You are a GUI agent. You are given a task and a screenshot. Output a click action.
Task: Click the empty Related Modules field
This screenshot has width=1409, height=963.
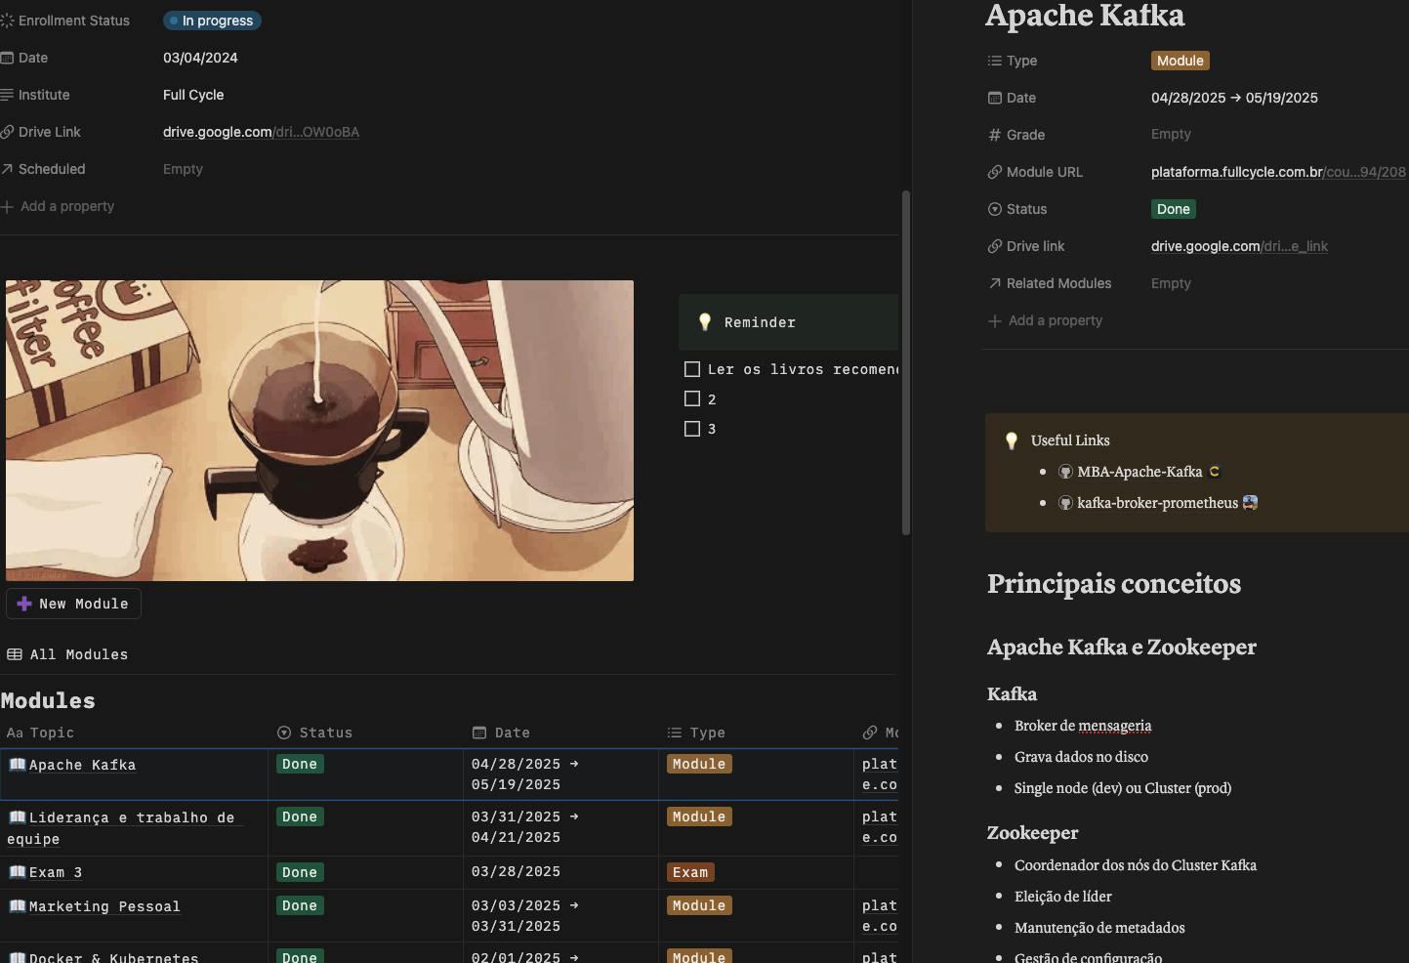click(1171, 283)
